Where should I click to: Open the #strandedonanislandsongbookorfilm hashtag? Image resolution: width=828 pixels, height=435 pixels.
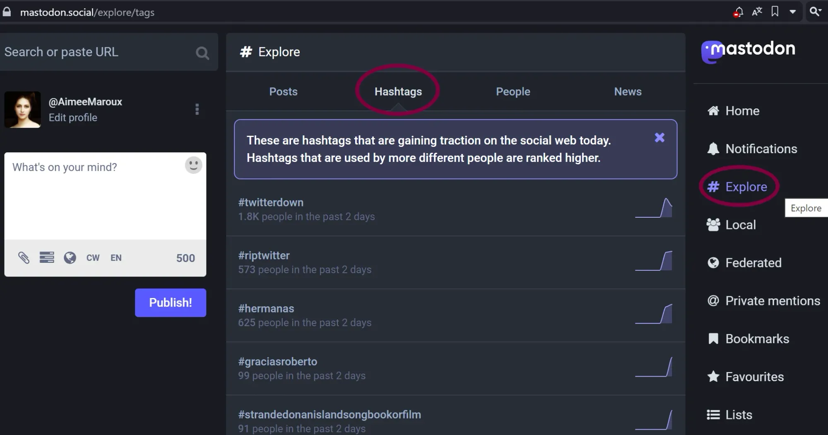(x=330, y=414)
